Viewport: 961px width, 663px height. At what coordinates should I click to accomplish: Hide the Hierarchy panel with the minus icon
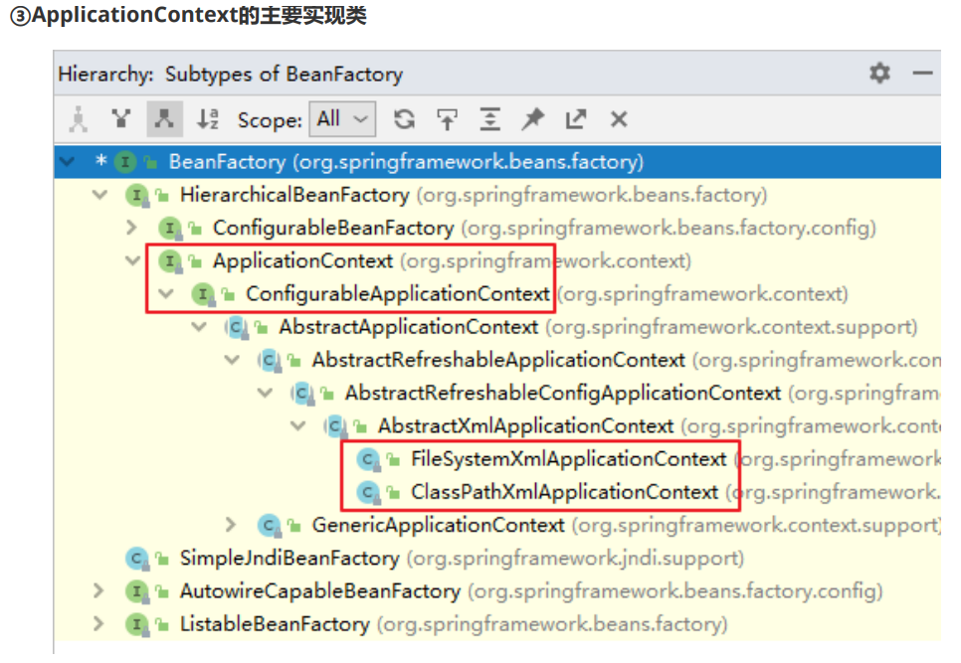point(922,74)
